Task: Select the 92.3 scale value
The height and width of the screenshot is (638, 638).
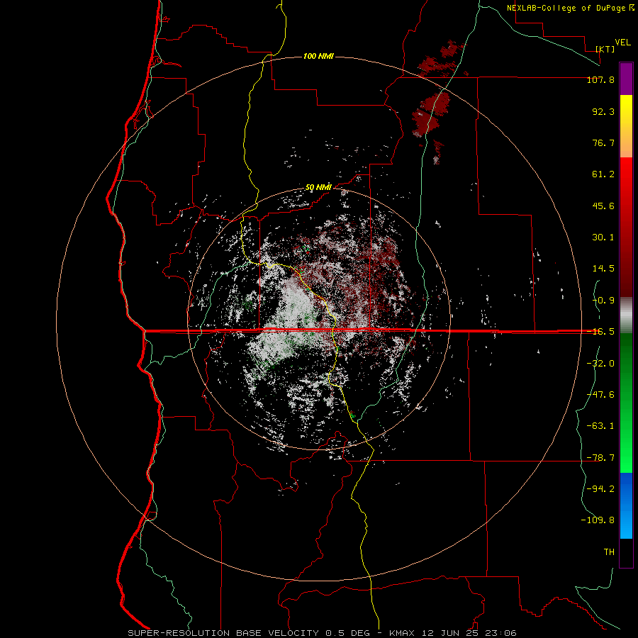Action: pos(603,111)
